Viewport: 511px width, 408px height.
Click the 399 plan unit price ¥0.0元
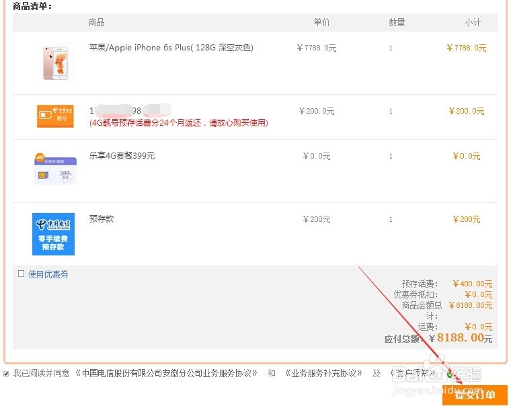[x=317, y=156]
